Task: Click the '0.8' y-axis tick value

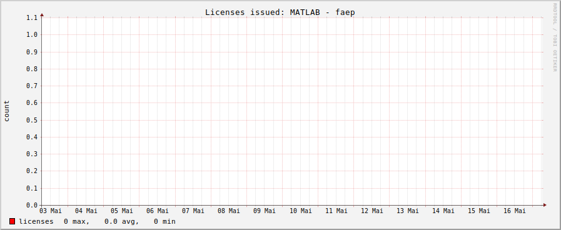Action: [32, 69]
